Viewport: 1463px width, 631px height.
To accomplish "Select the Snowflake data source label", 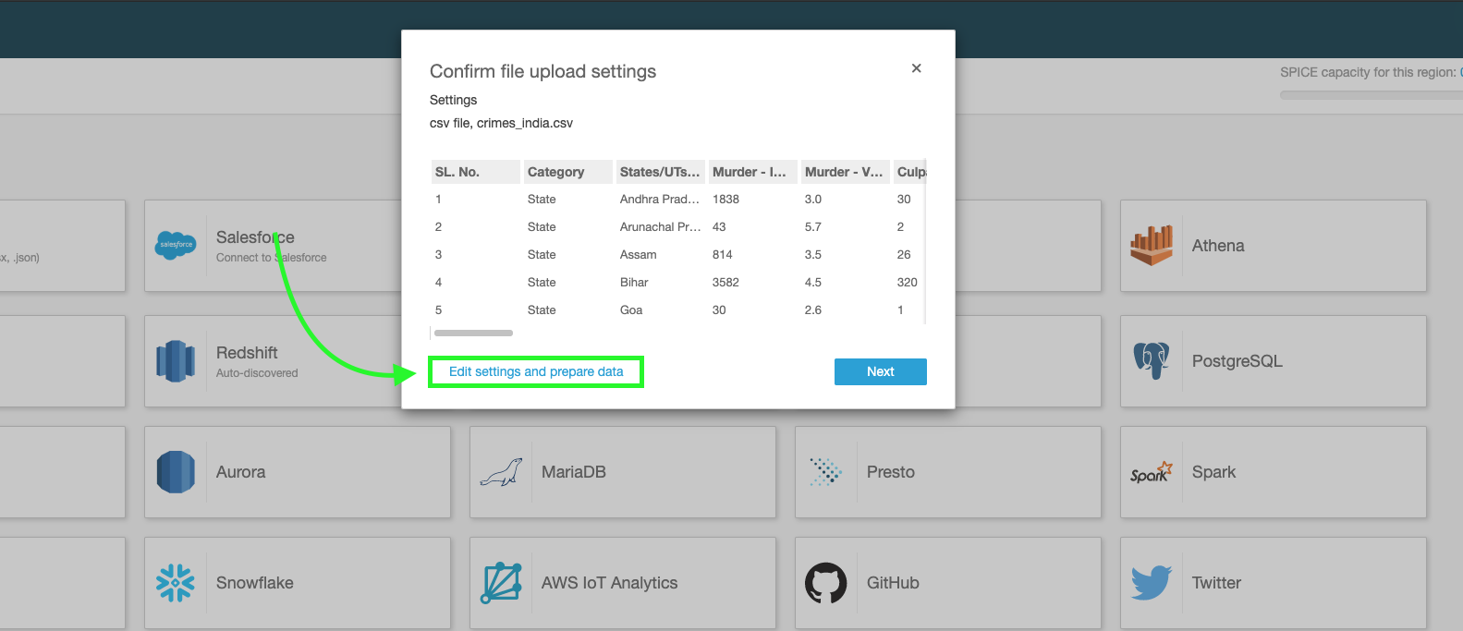I will tap(255, 583).
